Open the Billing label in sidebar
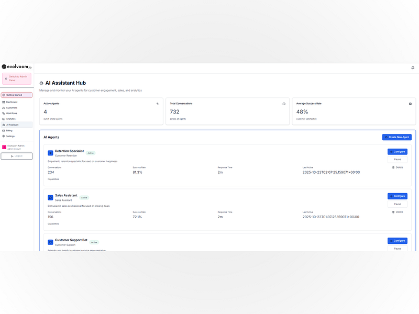 9,130
